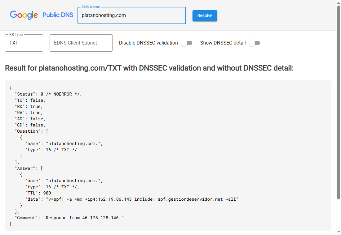Image resolution: width=341 pixels, height=235 pixels.
Task: Click the page vertical scrollbar thumb
Action: click(339, 102)
